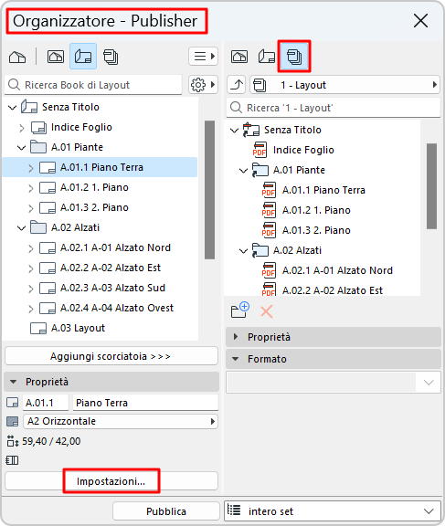Image resolution: width=445 pixels, height=526 pixels.
Task: Collapse the left Proprietà panel
Action: (x=13, y=382)
